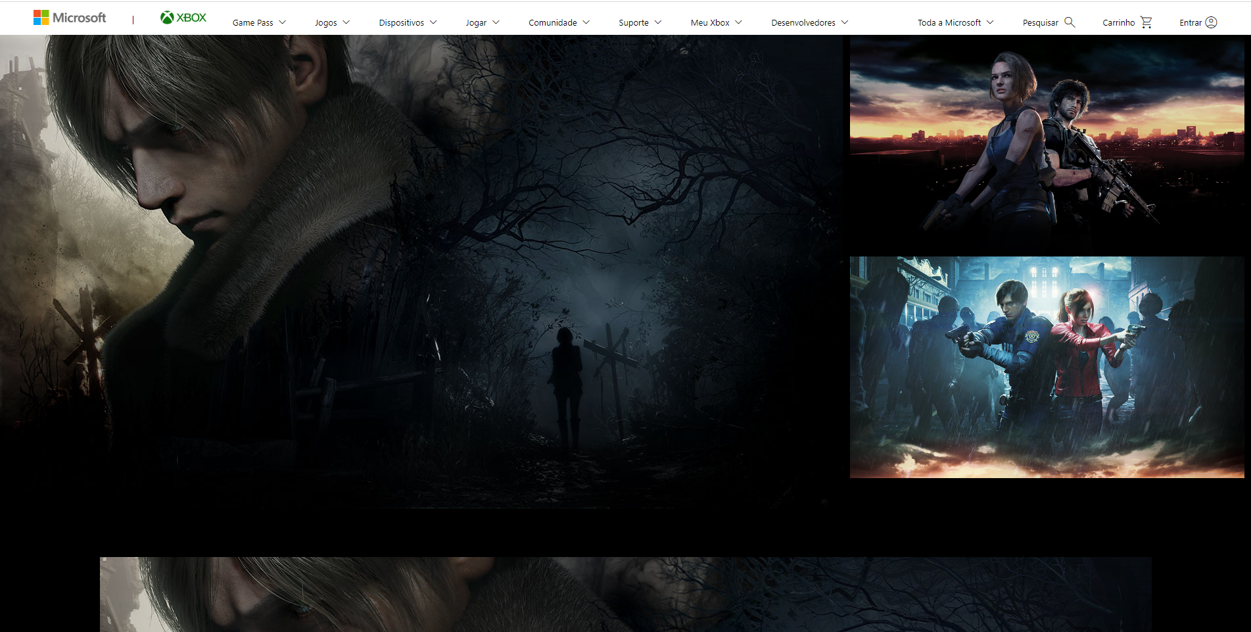The width and height of the screenshot is (1251, 632).
Task: Click the Microsoft logo
Action: (x=70, y=18)
